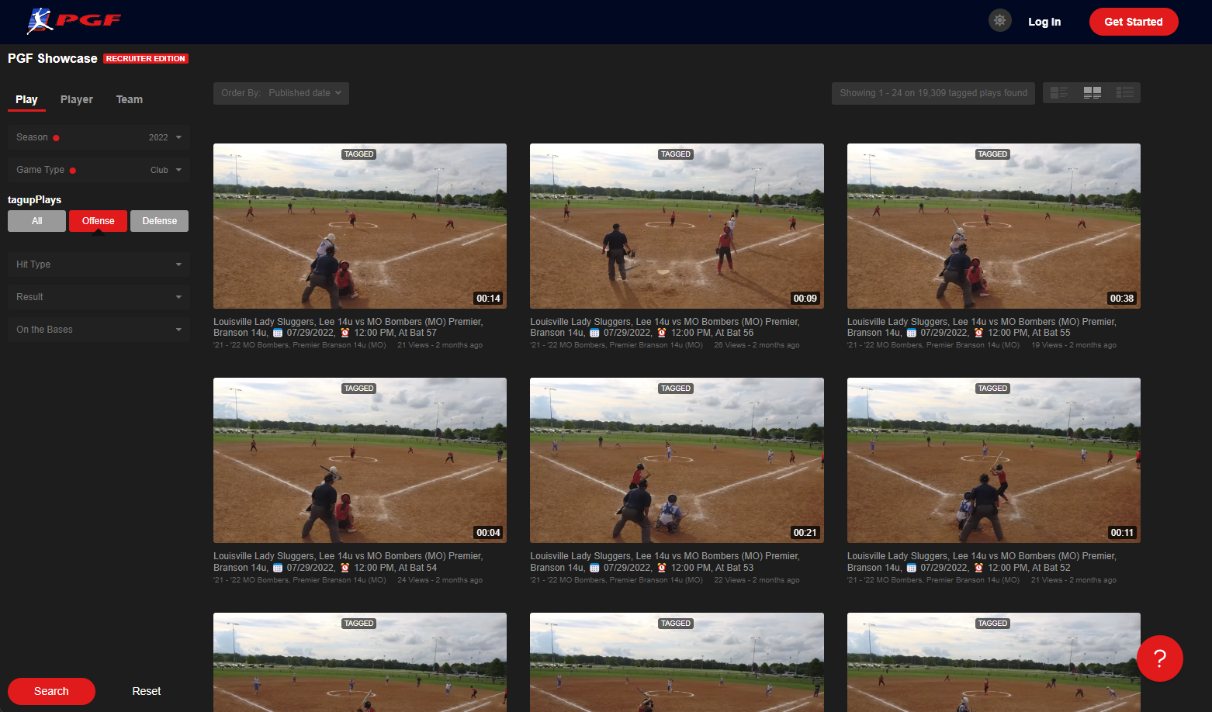Screen dimensions: 1212x712
Task: Keep Offense filter selected by clicking it
Action: [x=98, y=221]
